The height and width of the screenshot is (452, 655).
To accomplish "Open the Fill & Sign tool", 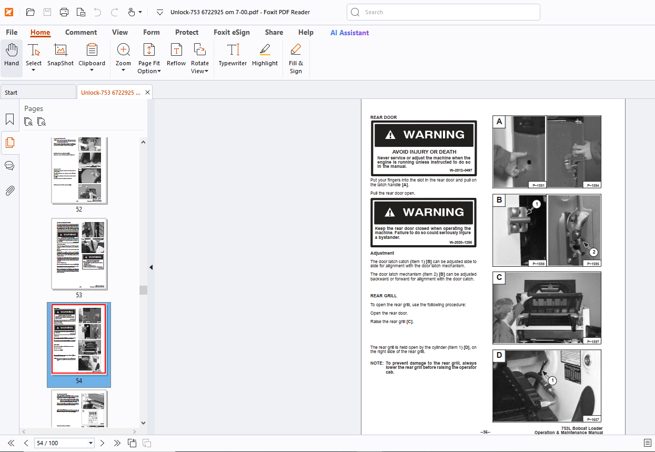I will pyautogui.click(x=296, y=58).
